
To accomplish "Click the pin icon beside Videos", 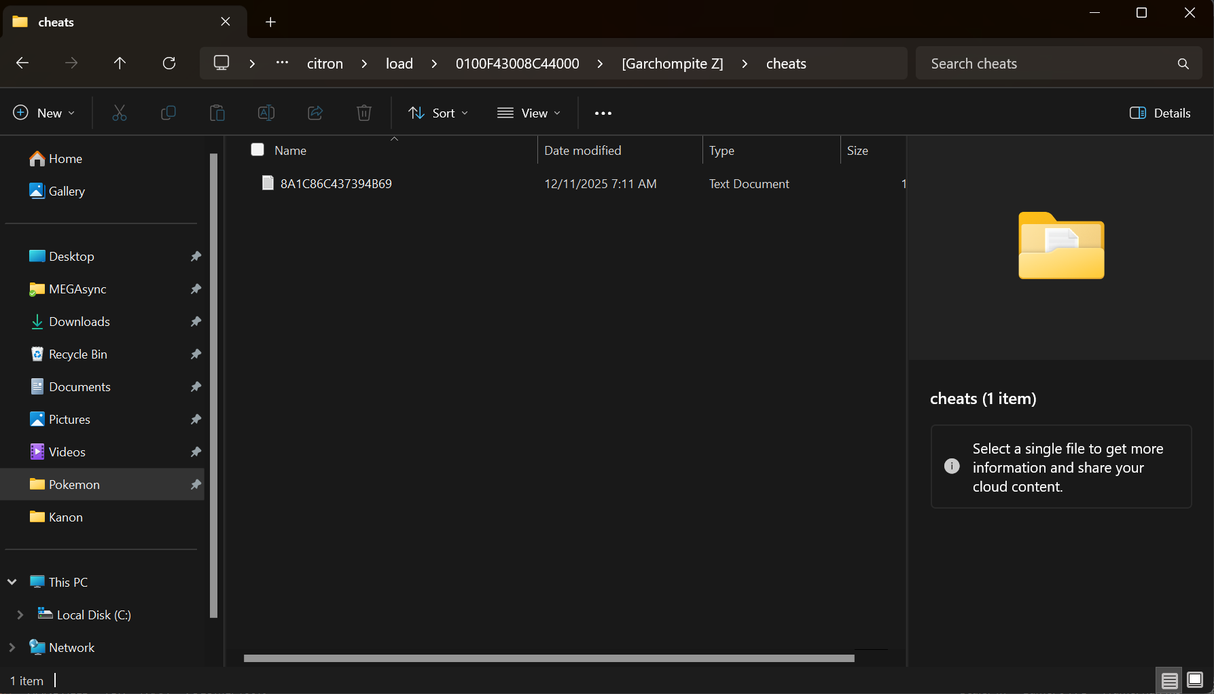I will (x=196, y=452).
